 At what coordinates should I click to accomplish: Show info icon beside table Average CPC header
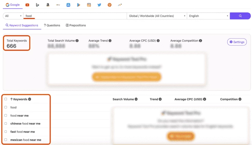tap(205, 99)
